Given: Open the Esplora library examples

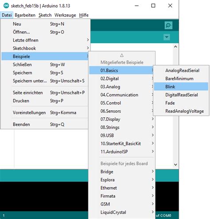Looking at the screenshot, I should point(122,180).
